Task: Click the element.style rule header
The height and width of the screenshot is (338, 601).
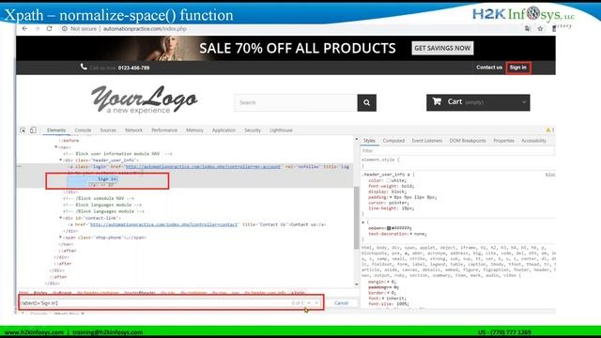Action: pos(380,160)
